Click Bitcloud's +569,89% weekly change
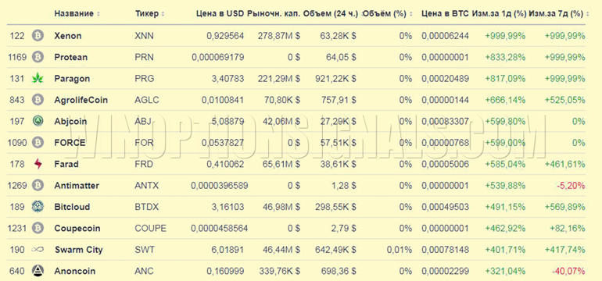 (565, 208)
